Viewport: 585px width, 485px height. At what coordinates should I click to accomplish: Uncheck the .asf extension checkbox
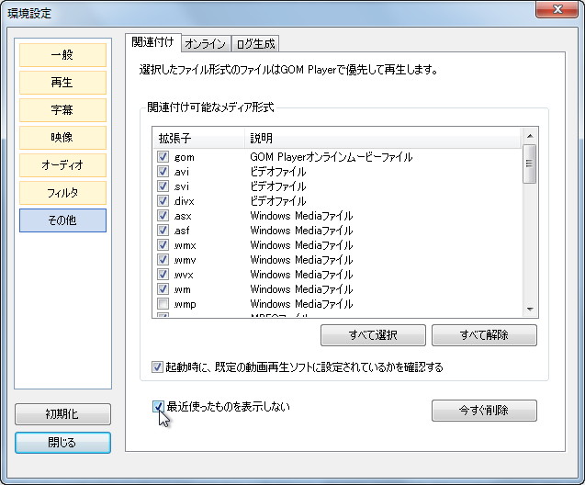point(163,230)
